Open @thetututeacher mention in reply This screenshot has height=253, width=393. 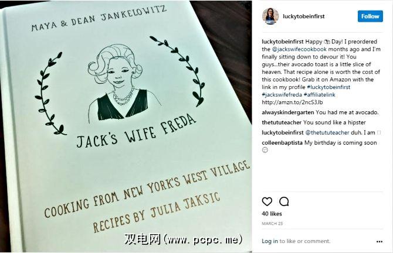[327, 132]
